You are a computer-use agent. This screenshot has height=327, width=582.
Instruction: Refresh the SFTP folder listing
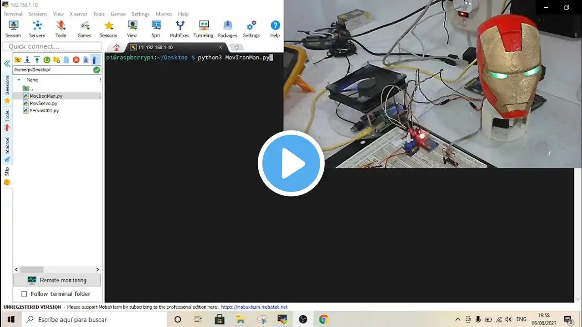[46, 60]
